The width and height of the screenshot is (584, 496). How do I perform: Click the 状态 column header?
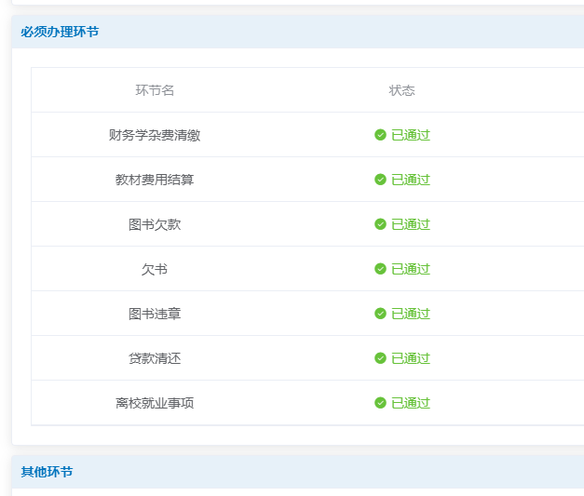pos(401,90)
